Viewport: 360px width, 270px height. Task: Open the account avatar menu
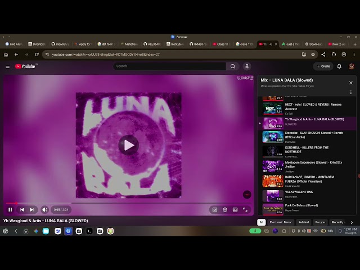352,66
